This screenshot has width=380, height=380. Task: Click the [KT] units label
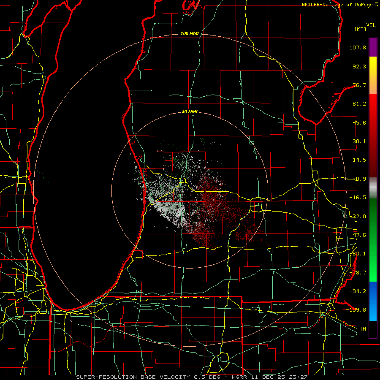coord(361,29)
